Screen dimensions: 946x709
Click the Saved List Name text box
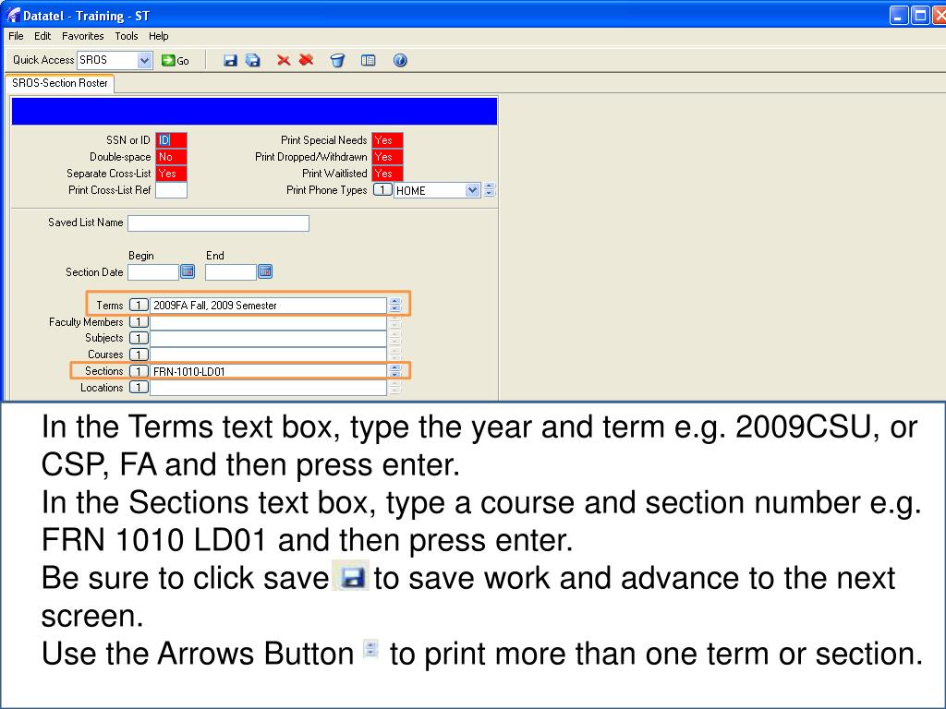tap(218, 223)
